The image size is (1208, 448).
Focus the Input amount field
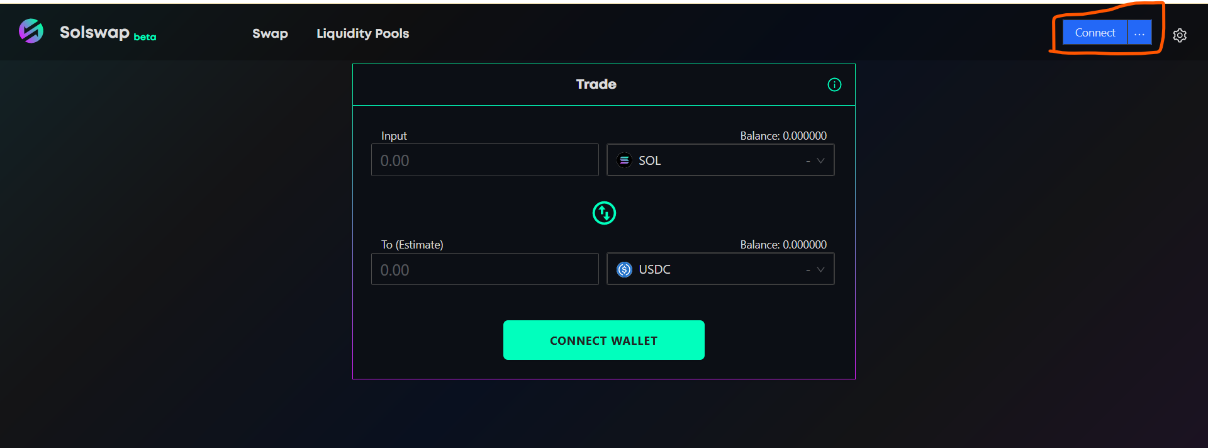[x=484, y=160]
